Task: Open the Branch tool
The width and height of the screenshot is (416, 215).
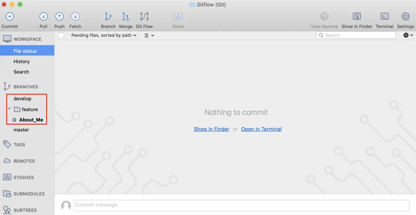Action: (108, 17)
